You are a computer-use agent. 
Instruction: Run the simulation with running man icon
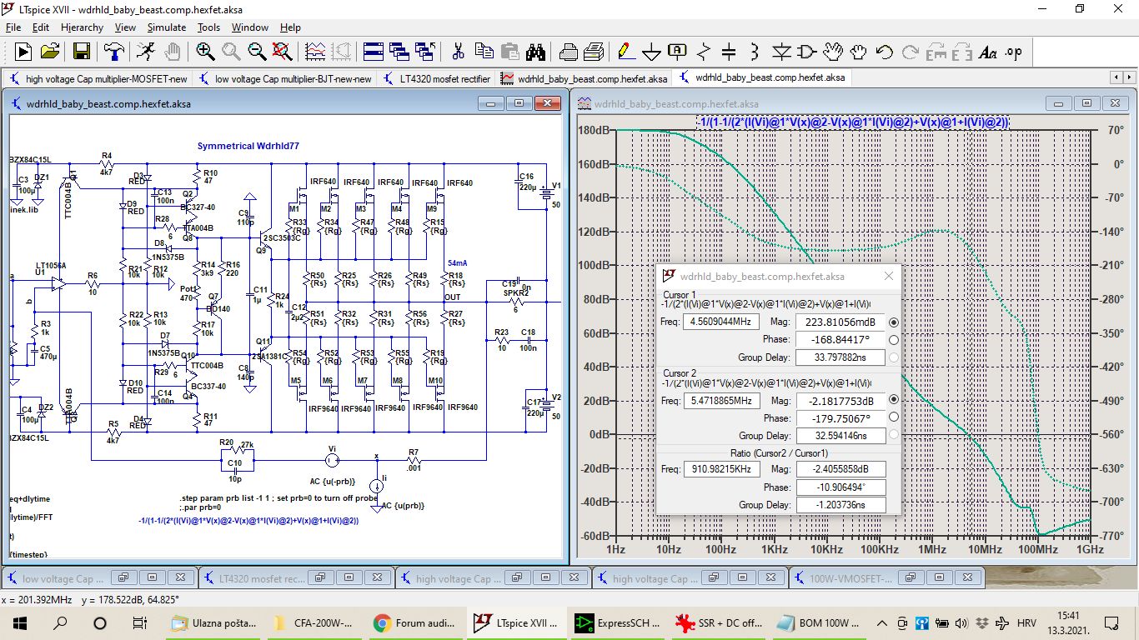145,52
